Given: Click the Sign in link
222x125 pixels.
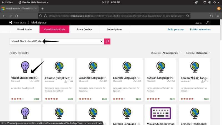Looking at the screenshot, I should point(198,23).
